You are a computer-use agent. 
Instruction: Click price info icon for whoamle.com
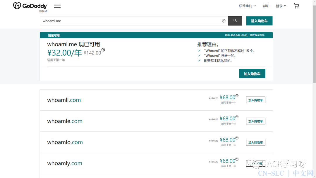pos(237,117)
